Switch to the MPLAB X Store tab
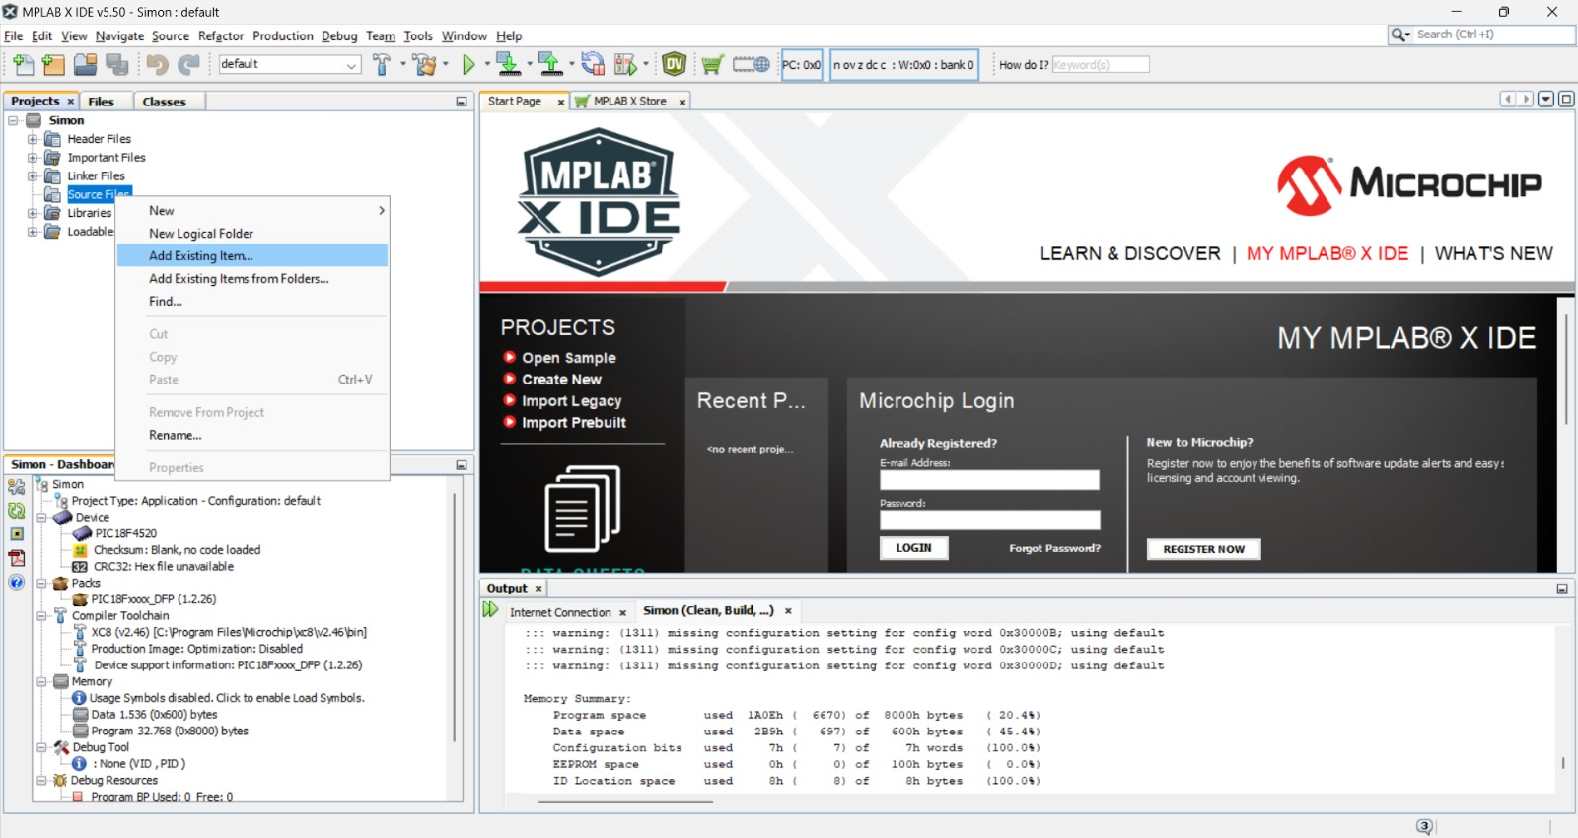Screen dimensions: 1578x838 [x=629, y=101]
